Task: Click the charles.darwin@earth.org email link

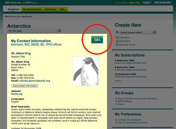Action: [x=34, y=81]
